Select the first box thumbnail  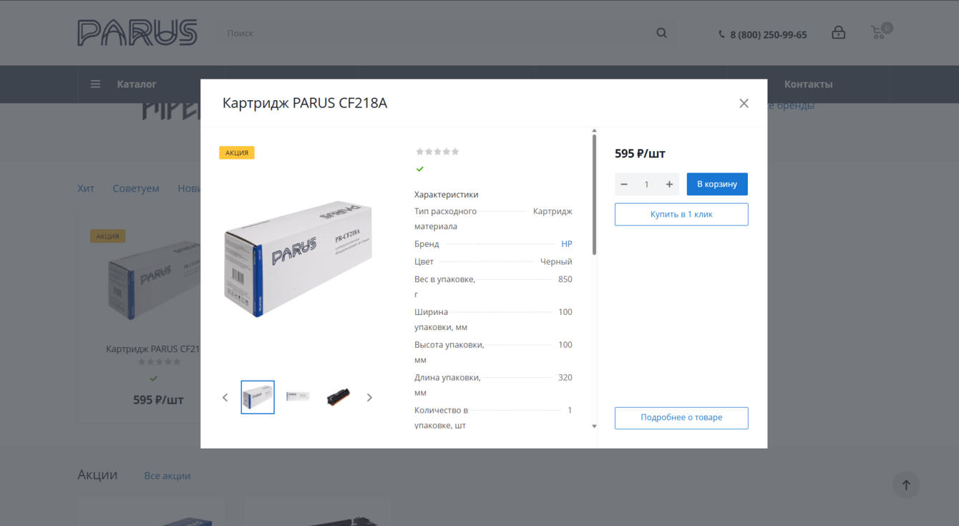coord(258,397)
